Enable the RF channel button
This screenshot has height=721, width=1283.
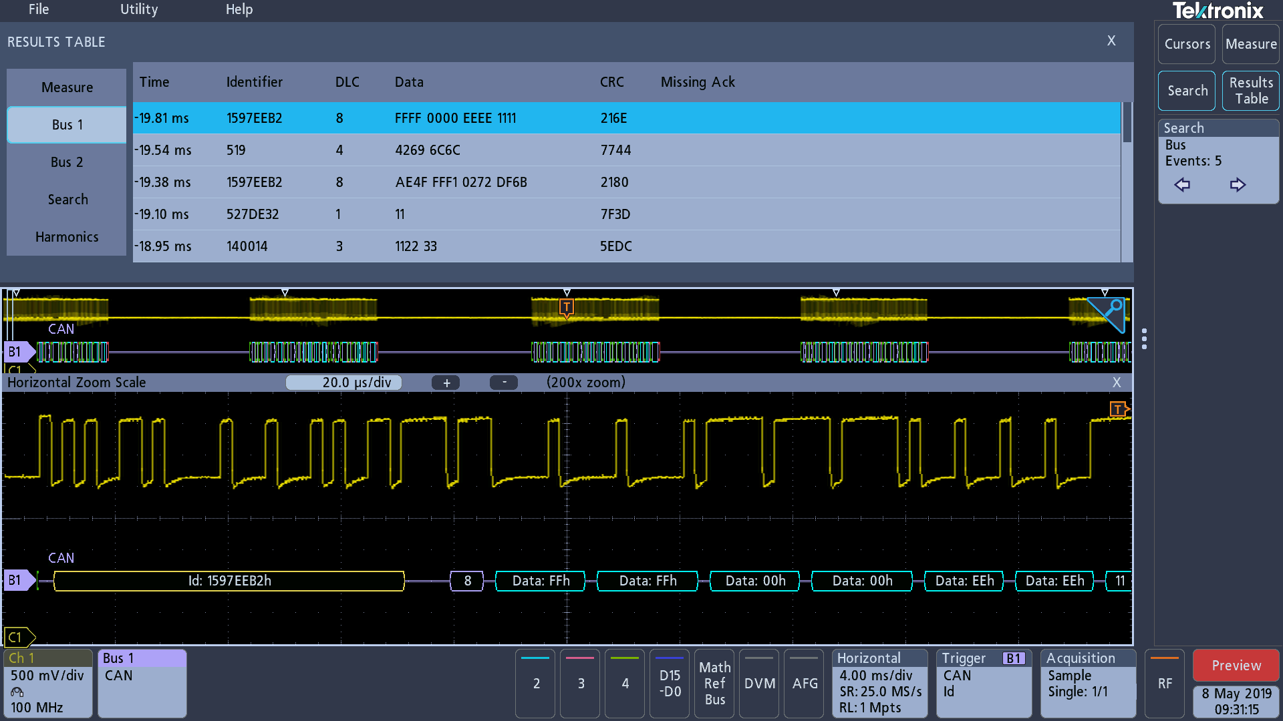tap(1165, 683)
